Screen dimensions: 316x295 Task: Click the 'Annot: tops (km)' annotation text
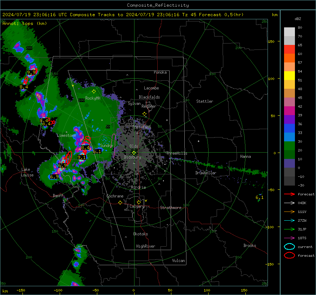tap(25, 24)
